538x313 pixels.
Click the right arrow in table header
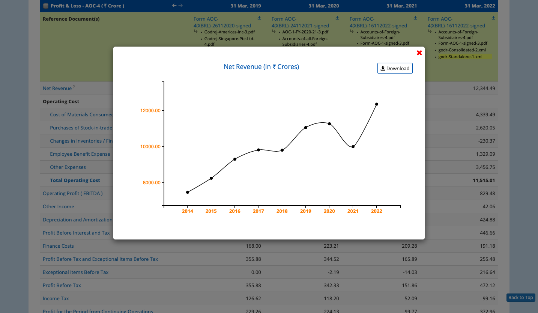pyautogui.click(x=180, y=6)
